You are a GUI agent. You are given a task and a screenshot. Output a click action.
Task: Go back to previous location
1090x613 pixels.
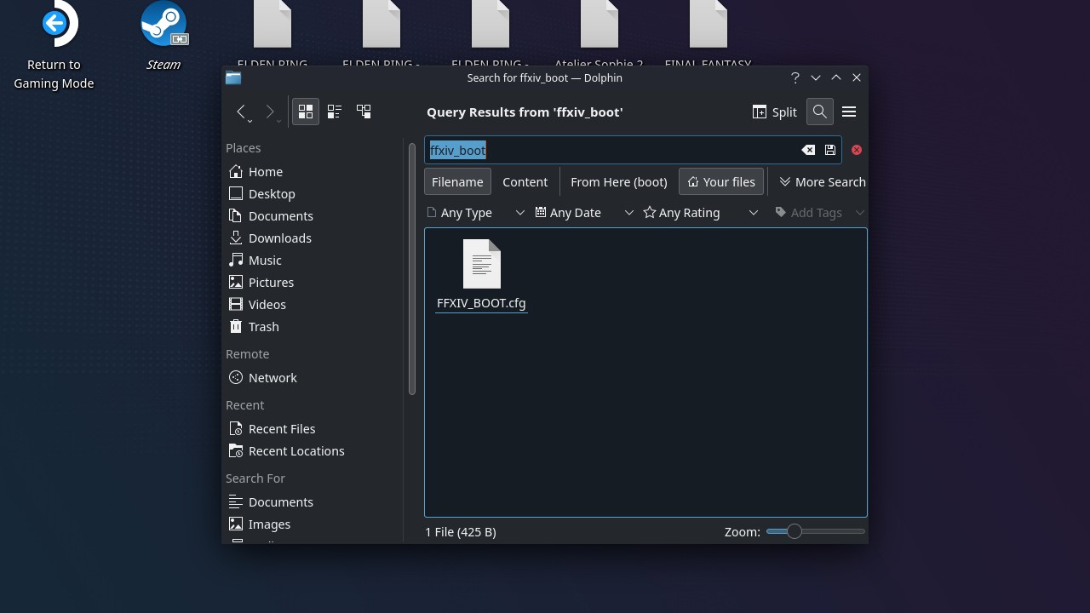[x=242, y=112]
